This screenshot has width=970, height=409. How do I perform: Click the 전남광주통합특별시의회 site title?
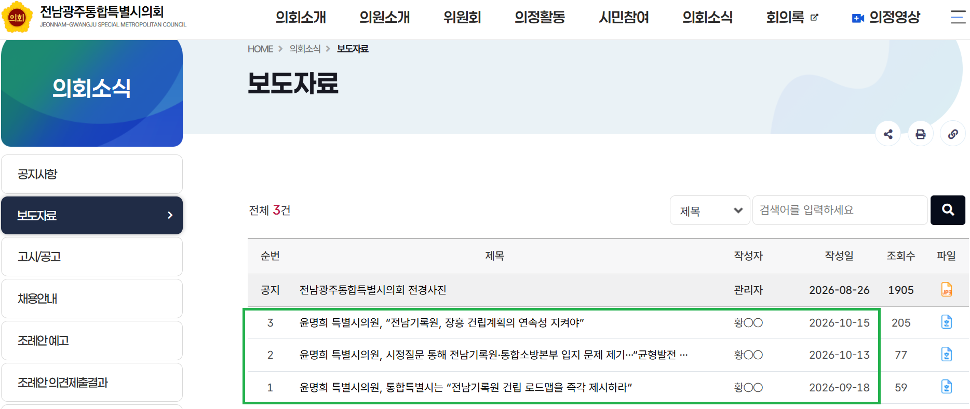(102, 11)
